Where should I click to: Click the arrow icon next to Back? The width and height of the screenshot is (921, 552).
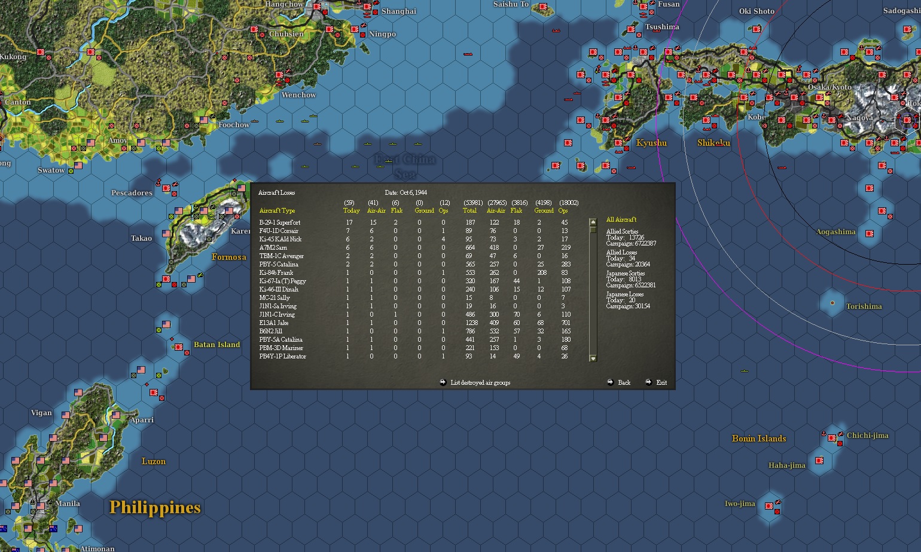[x=610, y=382]
